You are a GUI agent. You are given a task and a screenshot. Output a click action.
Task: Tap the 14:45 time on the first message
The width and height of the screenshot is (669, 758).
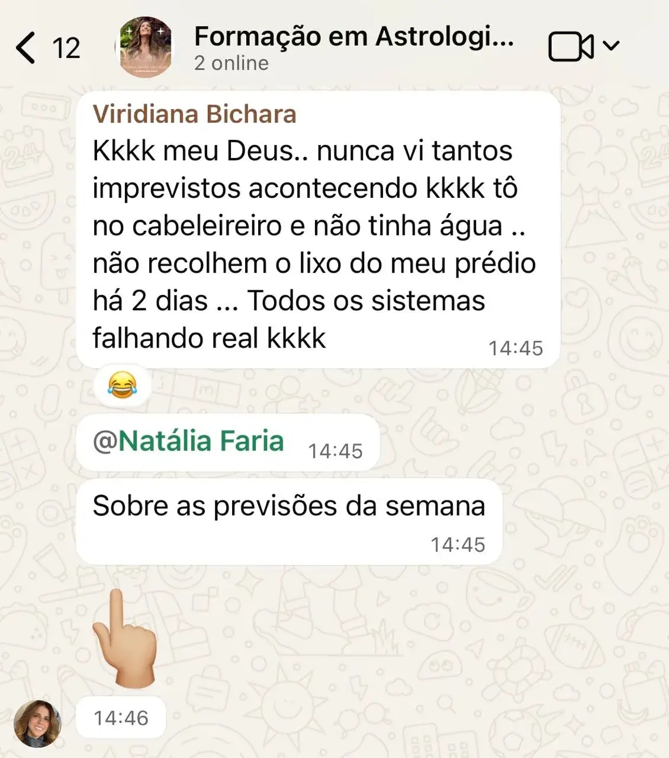(516, 348)
